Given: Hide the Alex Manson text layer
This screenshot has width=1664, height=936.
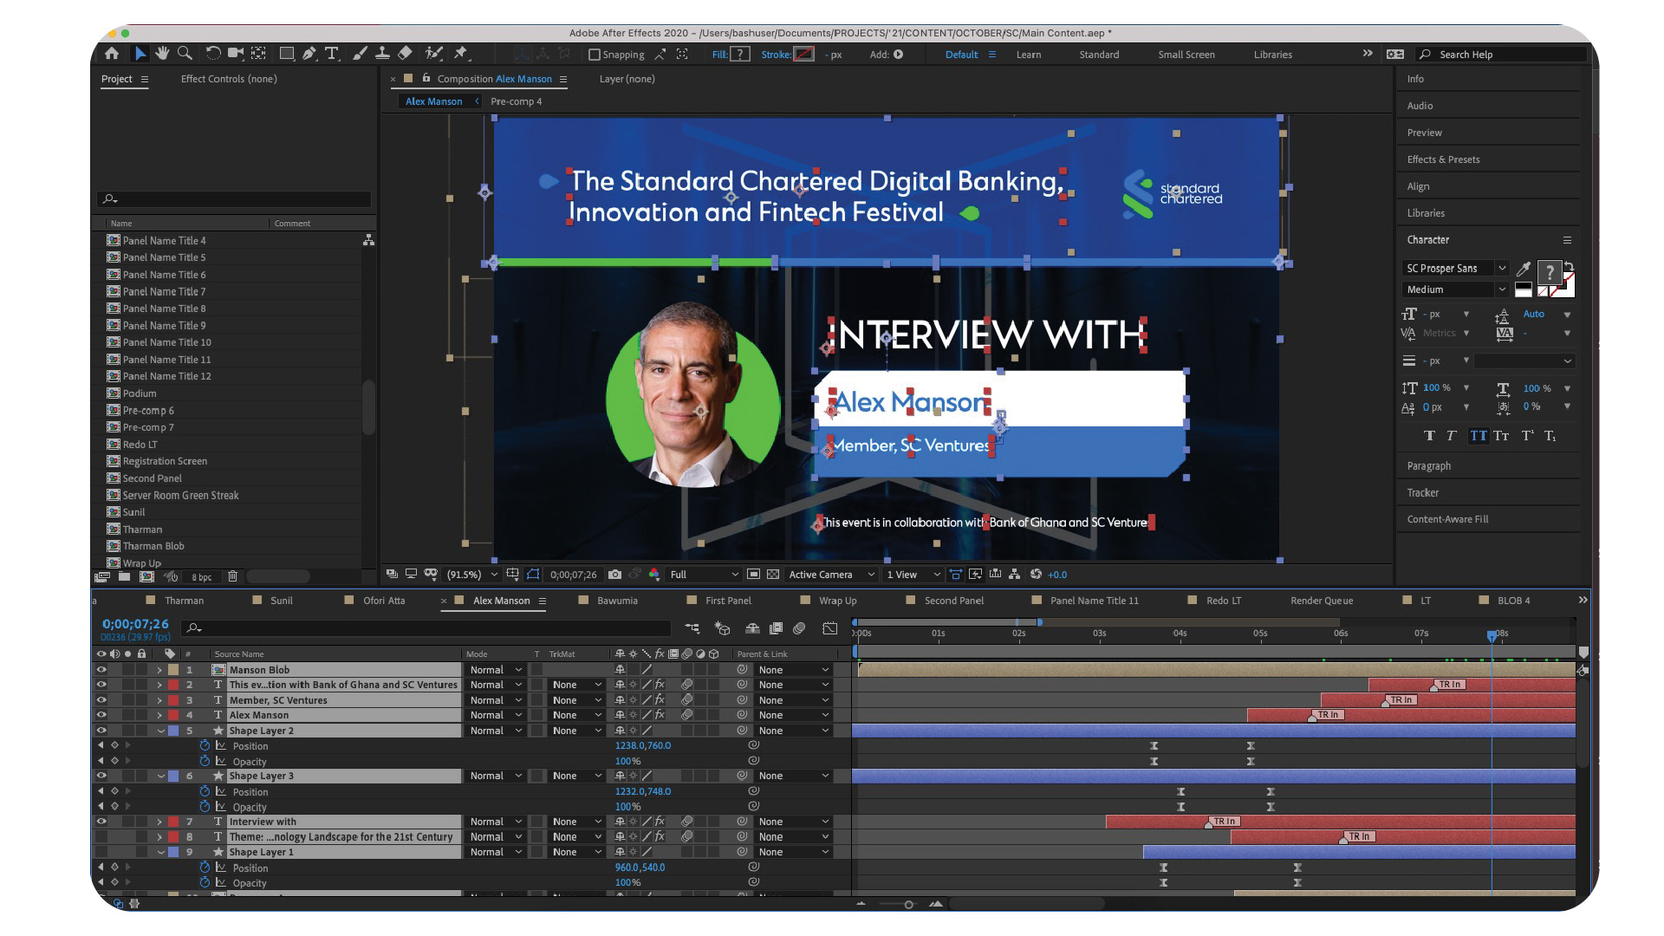Looking at the screenshot, I should [101, 715].
